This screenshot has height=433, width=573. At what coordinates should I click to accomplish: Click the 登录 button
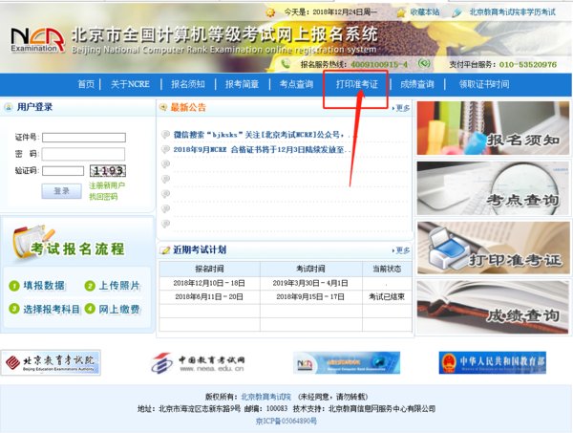[61, 191]
